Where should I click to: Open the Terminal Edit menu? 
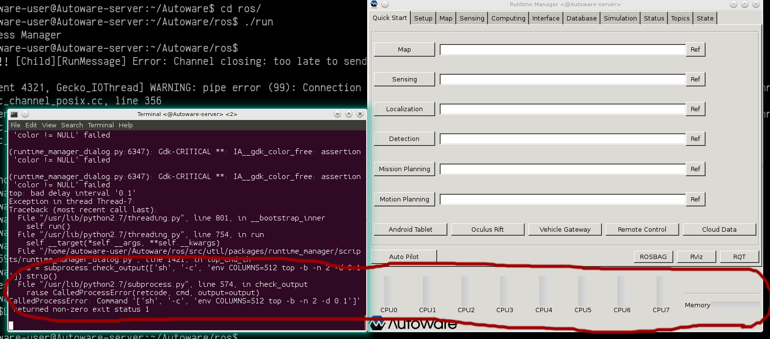click(31, 125)
